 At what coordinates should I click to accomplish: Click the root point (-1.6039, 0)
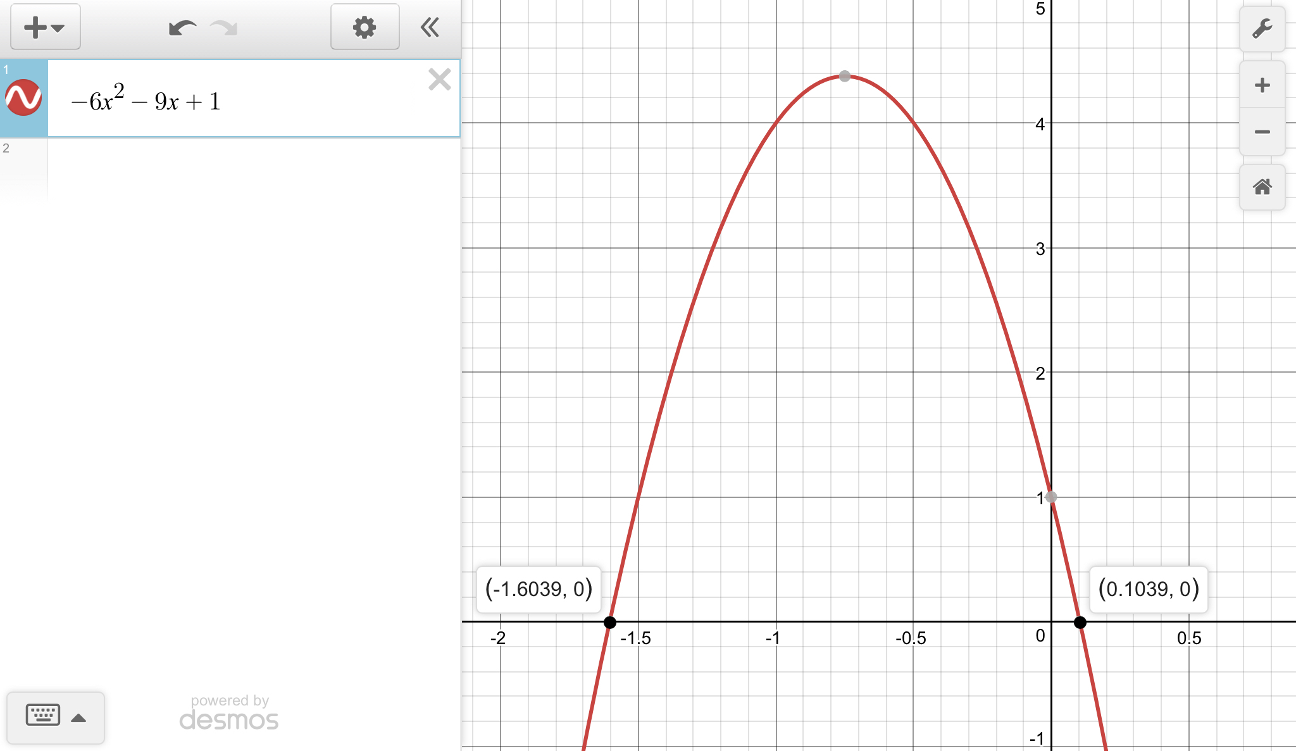point(609,623)
